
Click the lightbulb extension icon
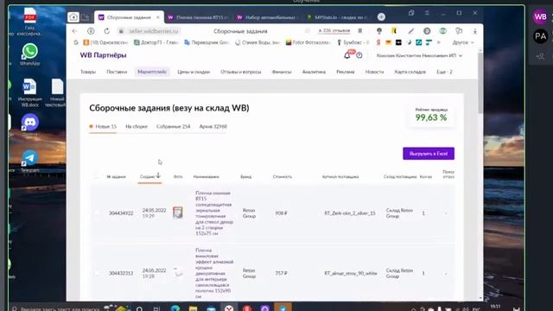pyautogui.click(x=379, y=31)
